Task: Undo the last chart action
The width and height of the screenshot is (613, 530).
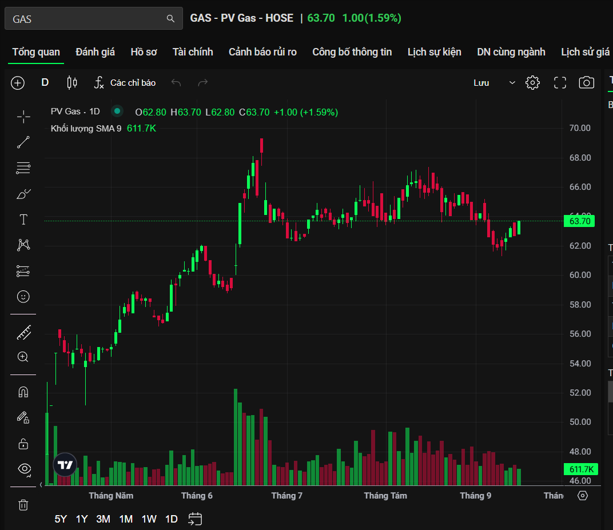Action: pos(176,82)
